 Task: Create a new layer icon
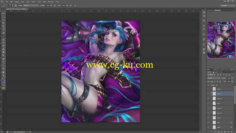coord(228,132)
